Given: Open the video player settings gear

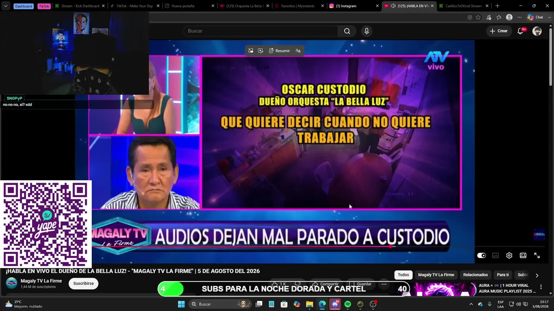Looking at the screenshot, I should pos(509,256).
